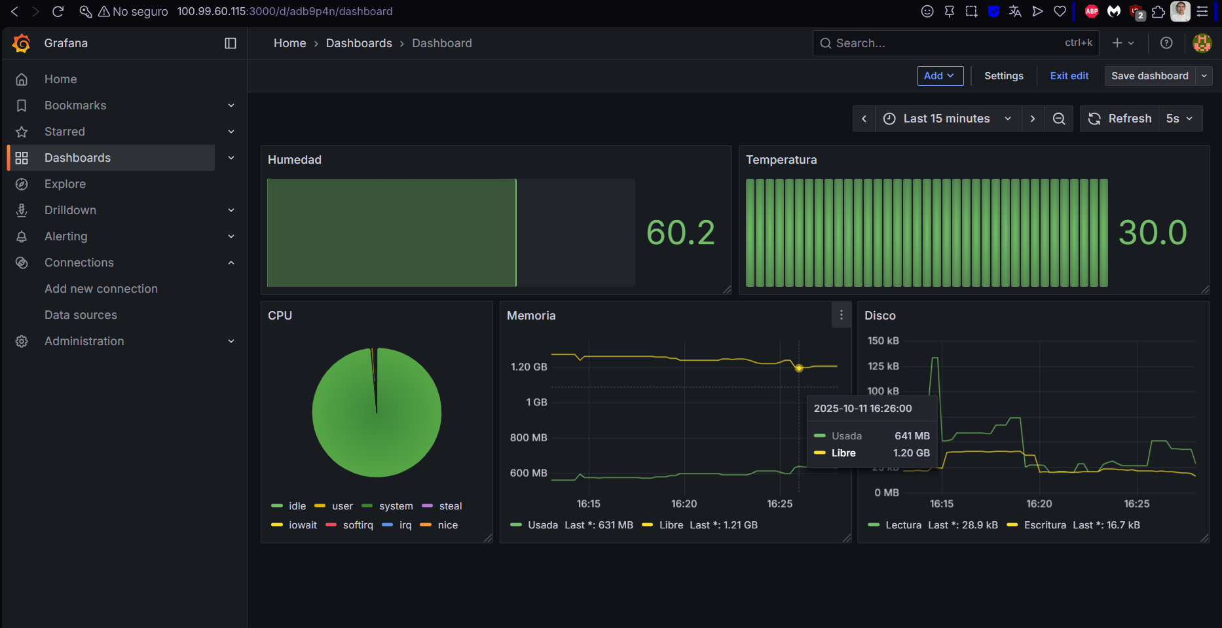The image size is (1222, 628).
Task: Open the plus new-item menu
Action: click(x=1123, y=43)
